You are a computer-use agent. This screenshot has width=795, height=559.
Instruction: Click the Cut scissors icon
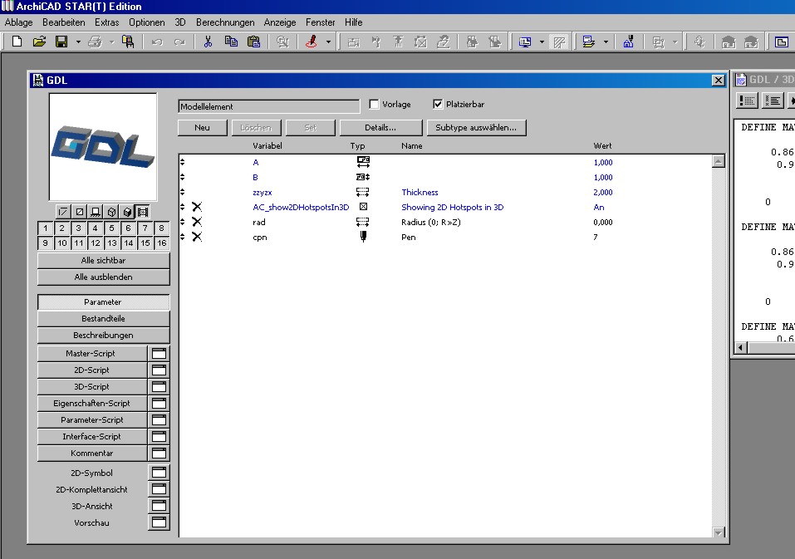[208, 42]
